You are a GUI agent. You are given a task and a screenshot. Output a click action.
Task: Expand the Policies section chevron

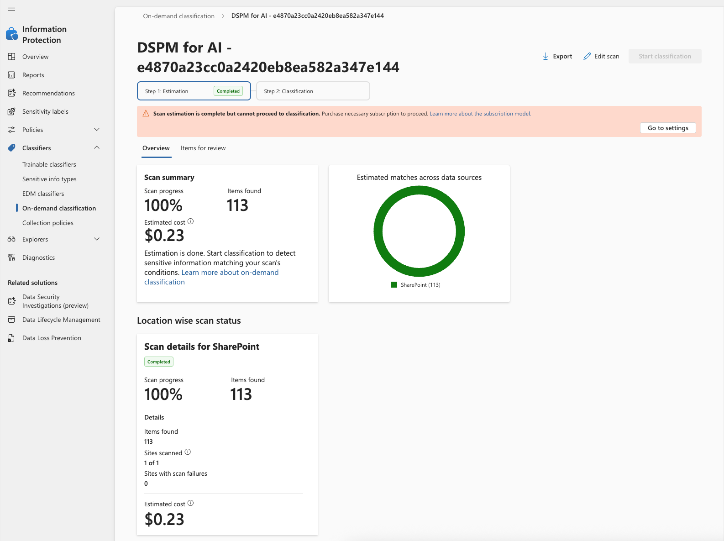(x=97, y=130)
